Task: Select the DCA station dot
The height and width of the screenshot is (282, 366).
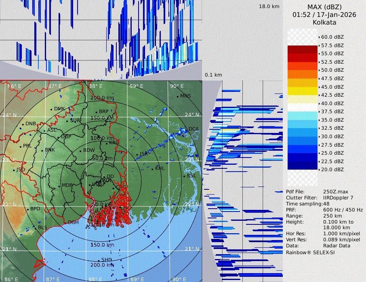Action: (187, 129)
